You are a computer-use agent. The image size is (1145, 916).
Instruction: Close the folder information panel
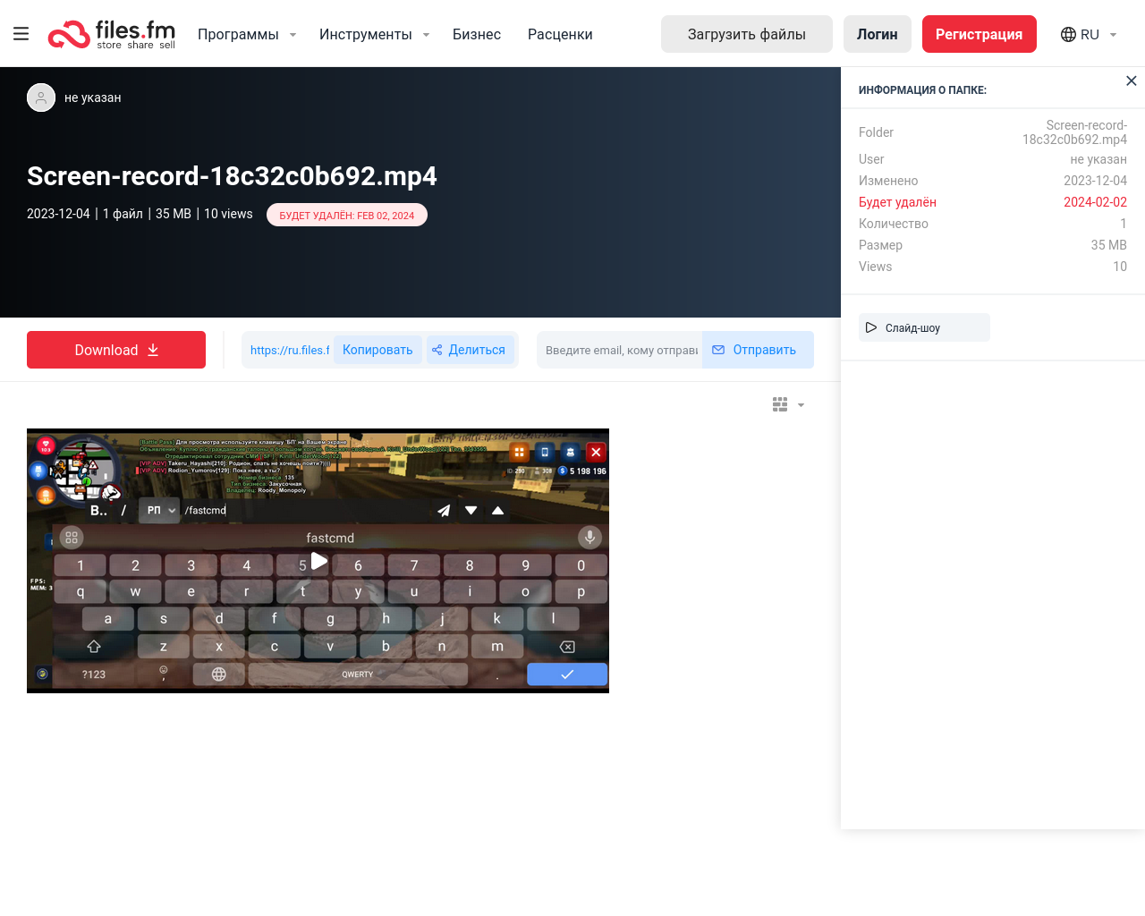(x=1132, y=81)
